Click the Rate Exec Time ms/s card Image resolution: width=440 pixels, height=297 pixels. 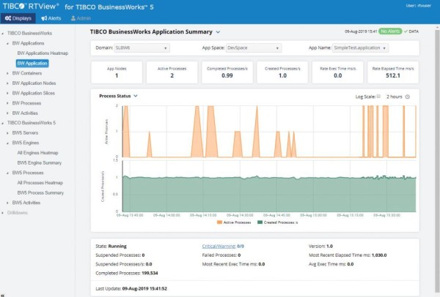tap(337, 72)
